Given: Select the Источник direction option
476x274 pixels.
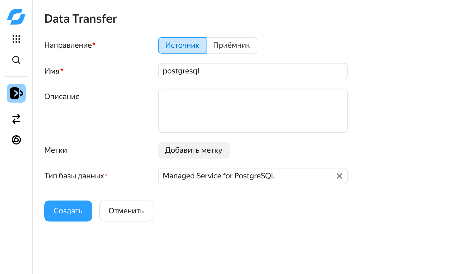Looking at the screenshot, I should pos(182,45).
